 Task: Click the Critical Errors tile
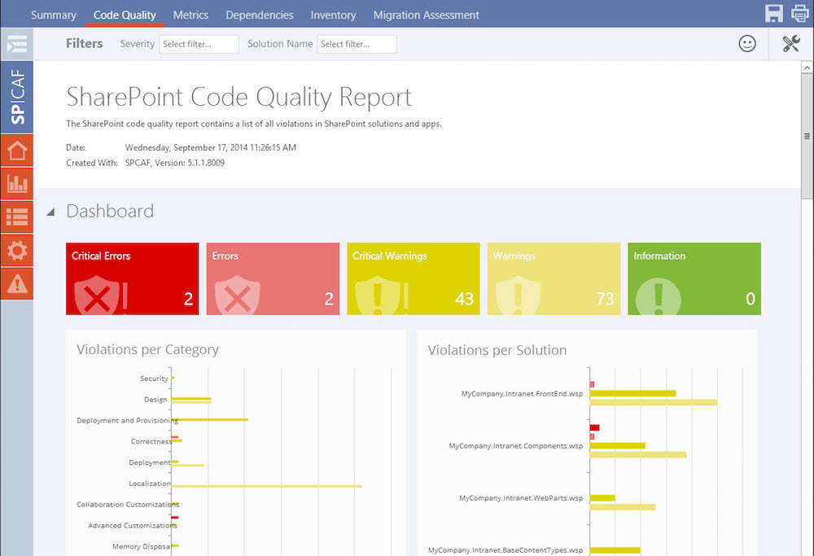(x=132, y=278)
